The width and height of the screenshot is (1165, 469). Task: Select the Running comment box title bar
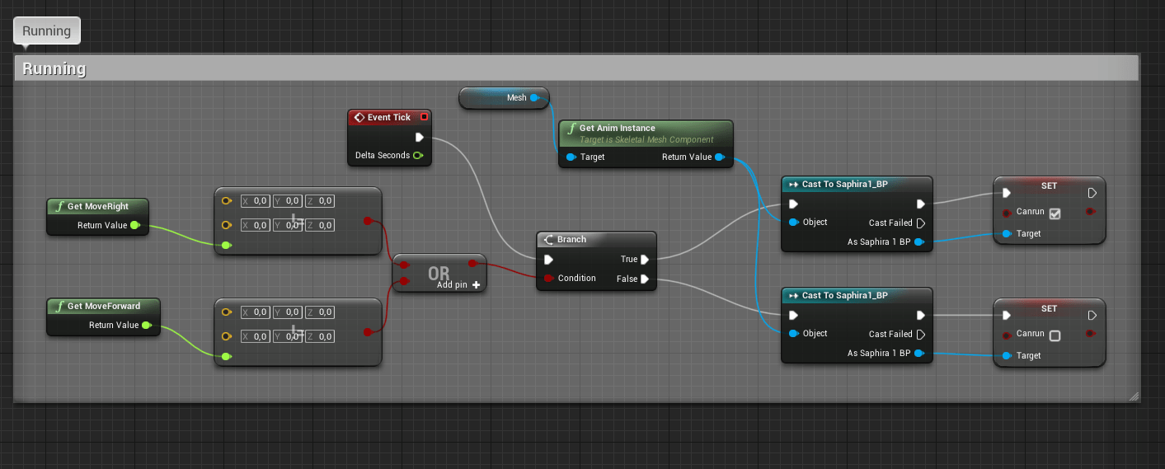coord(576,68)
